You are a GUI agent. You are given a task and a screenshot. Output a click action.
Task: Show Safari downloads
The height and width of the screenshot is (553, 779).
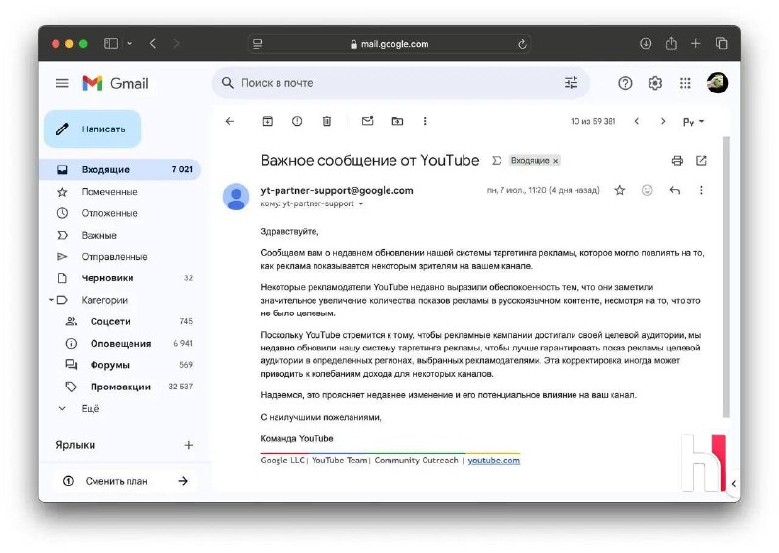click(x=646, y=44)
